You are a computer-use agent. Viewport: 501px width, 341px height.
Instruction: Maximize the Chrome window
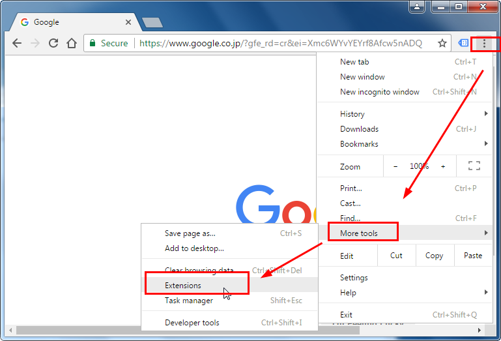459,7
